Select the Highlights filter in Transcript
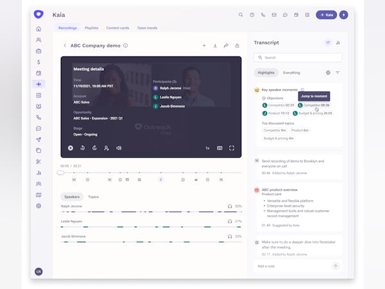 (266, 73)
